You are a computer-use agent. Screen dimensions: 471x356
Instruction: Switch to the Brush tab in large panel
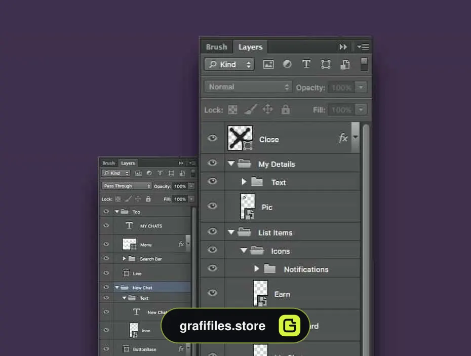216,47
